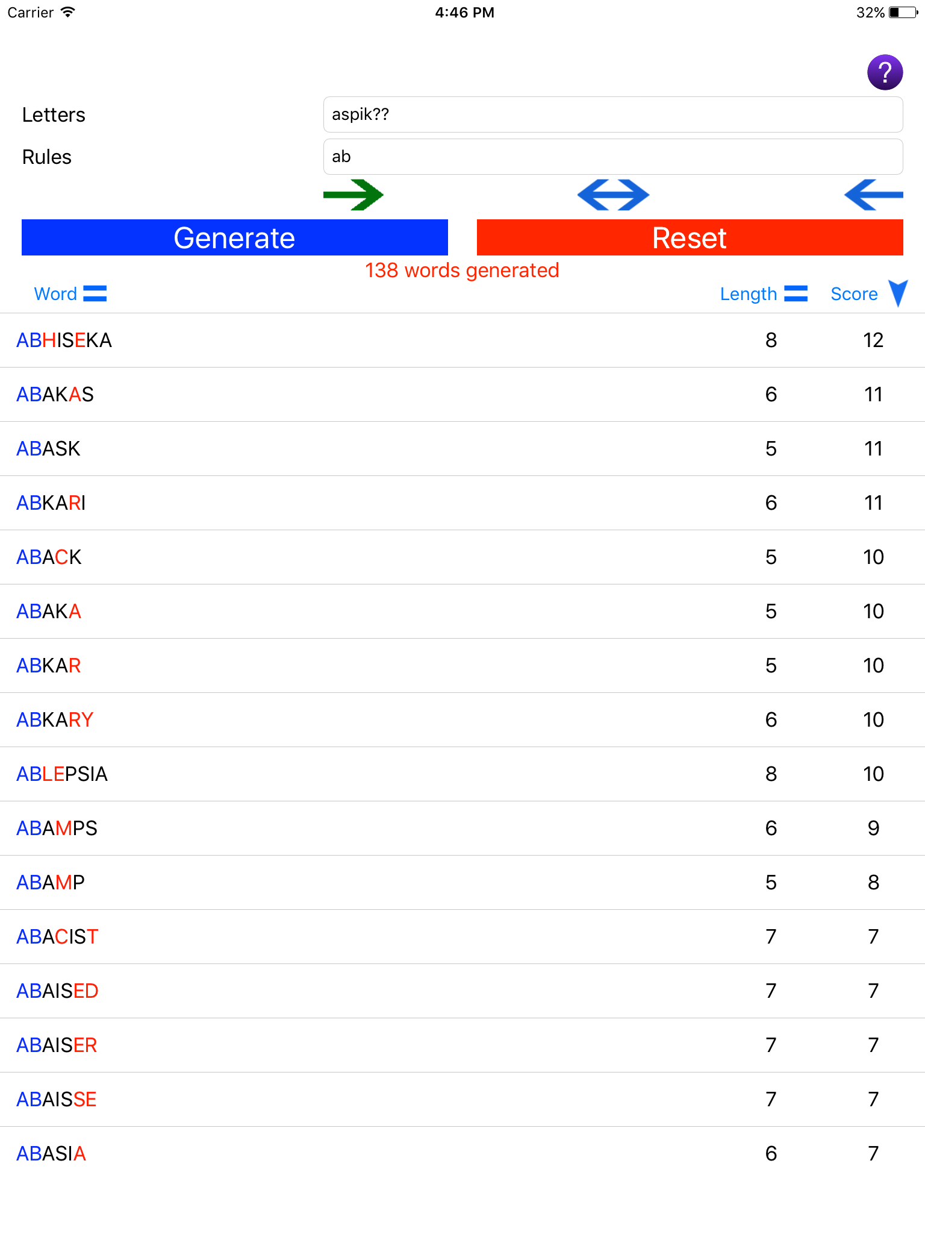Click the sort icon beside Word
The image size is (925, 1234).
click(96, 294)
